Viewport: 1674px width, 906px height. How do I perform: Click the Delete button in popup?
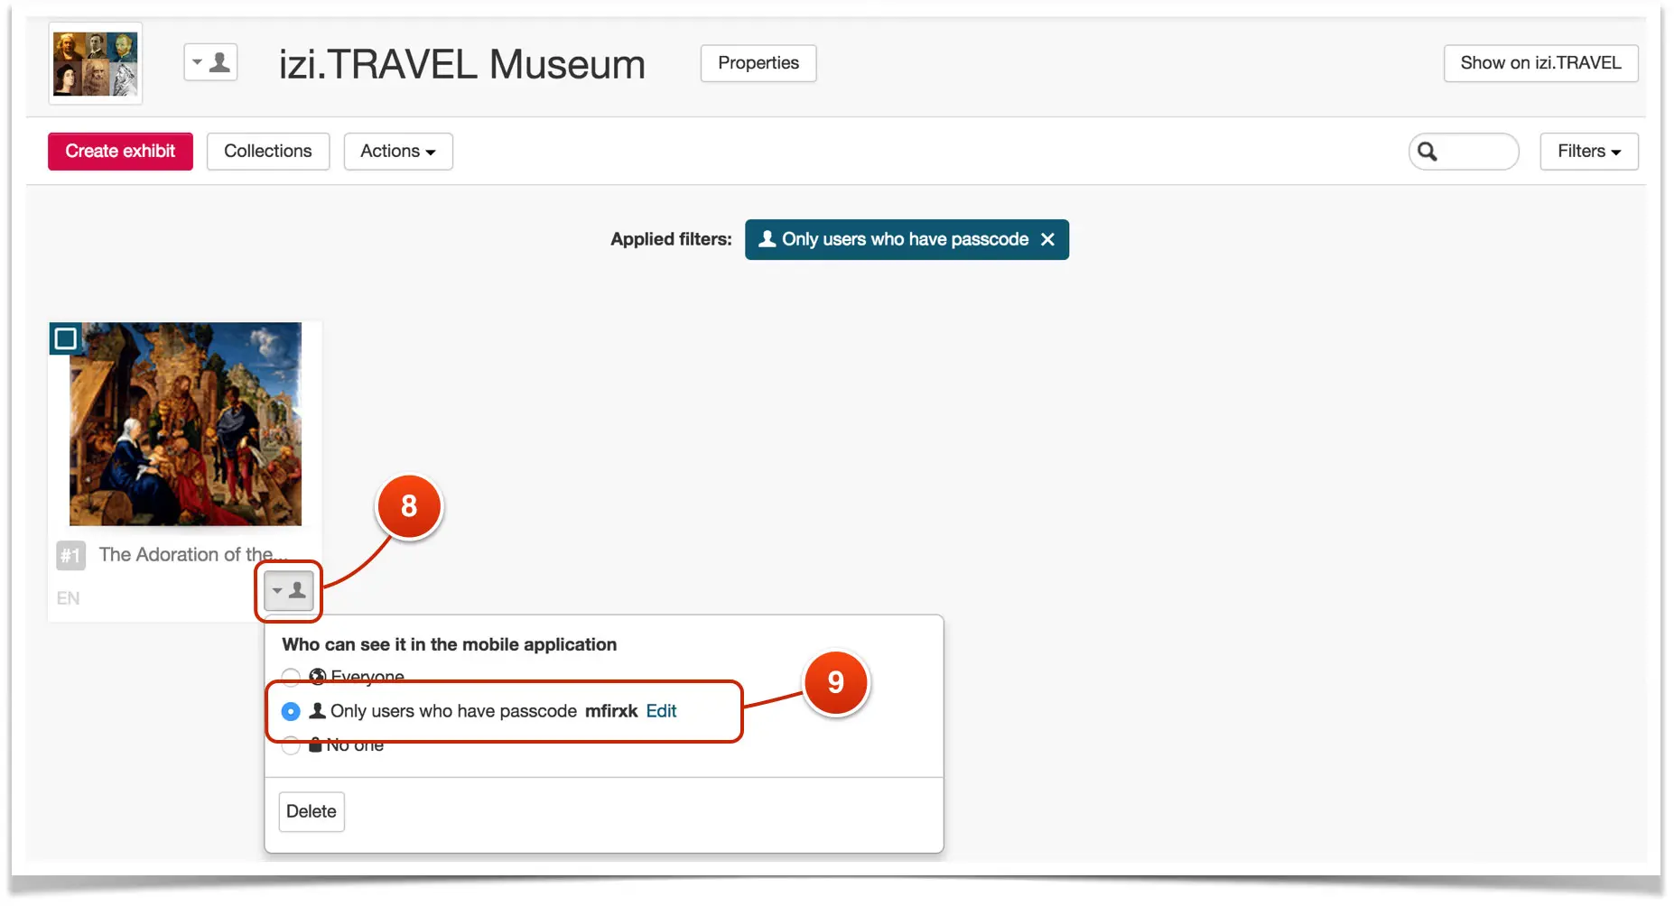[312, 811]
